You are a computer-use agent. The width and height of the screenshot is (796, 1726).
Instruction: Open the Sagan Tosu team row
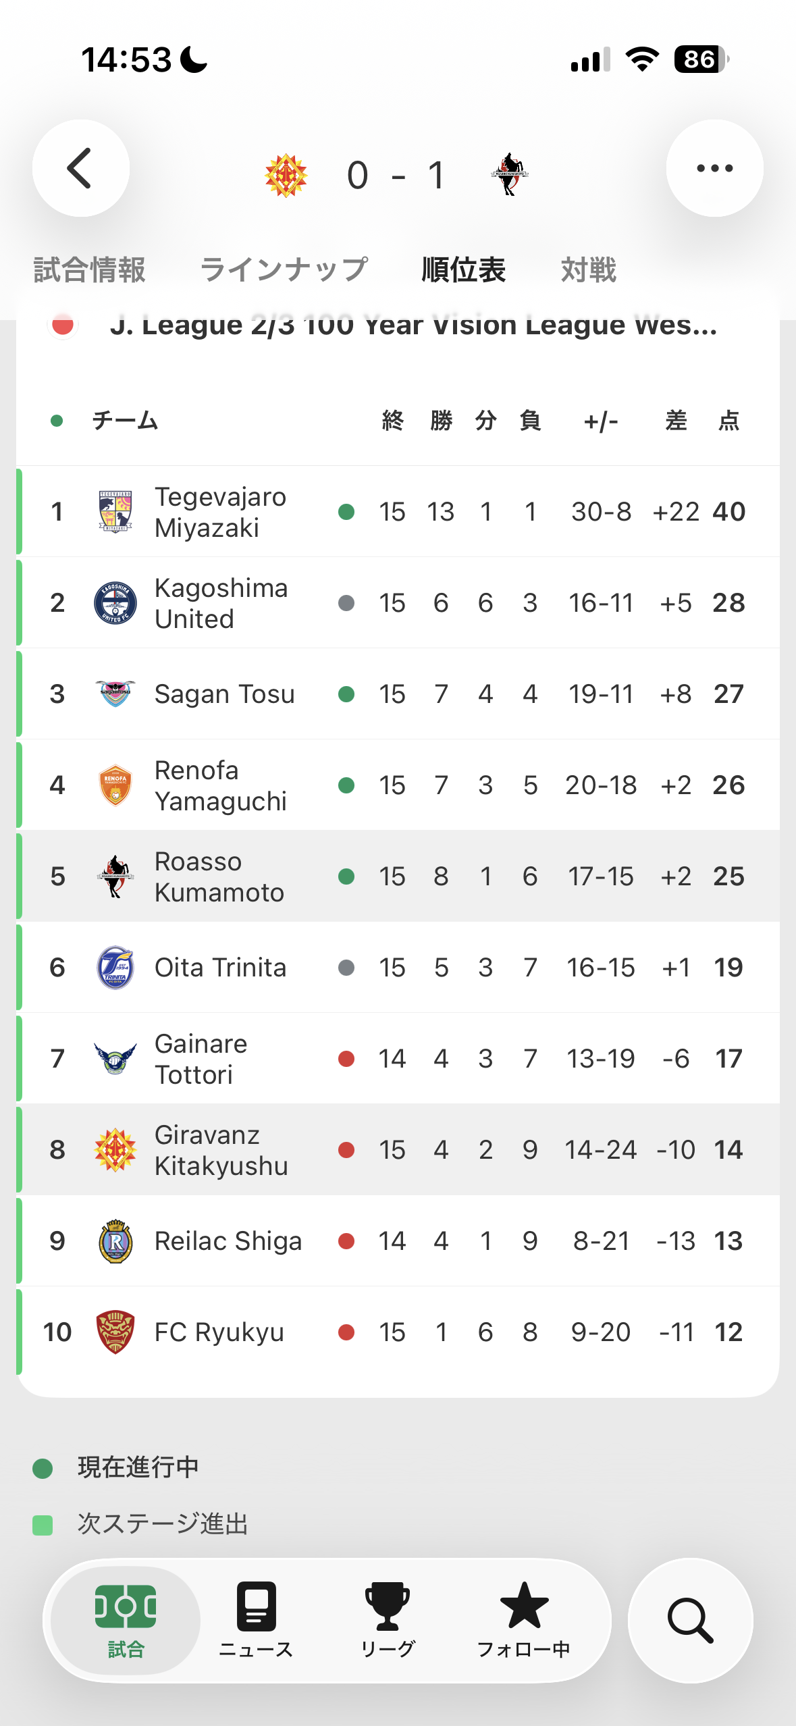pos(398,694)
